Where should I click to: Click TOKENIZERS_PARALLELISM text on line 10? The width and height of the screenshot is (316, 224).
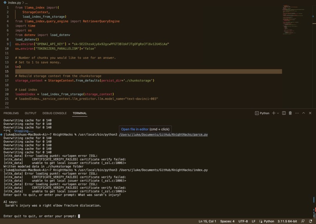57,49
